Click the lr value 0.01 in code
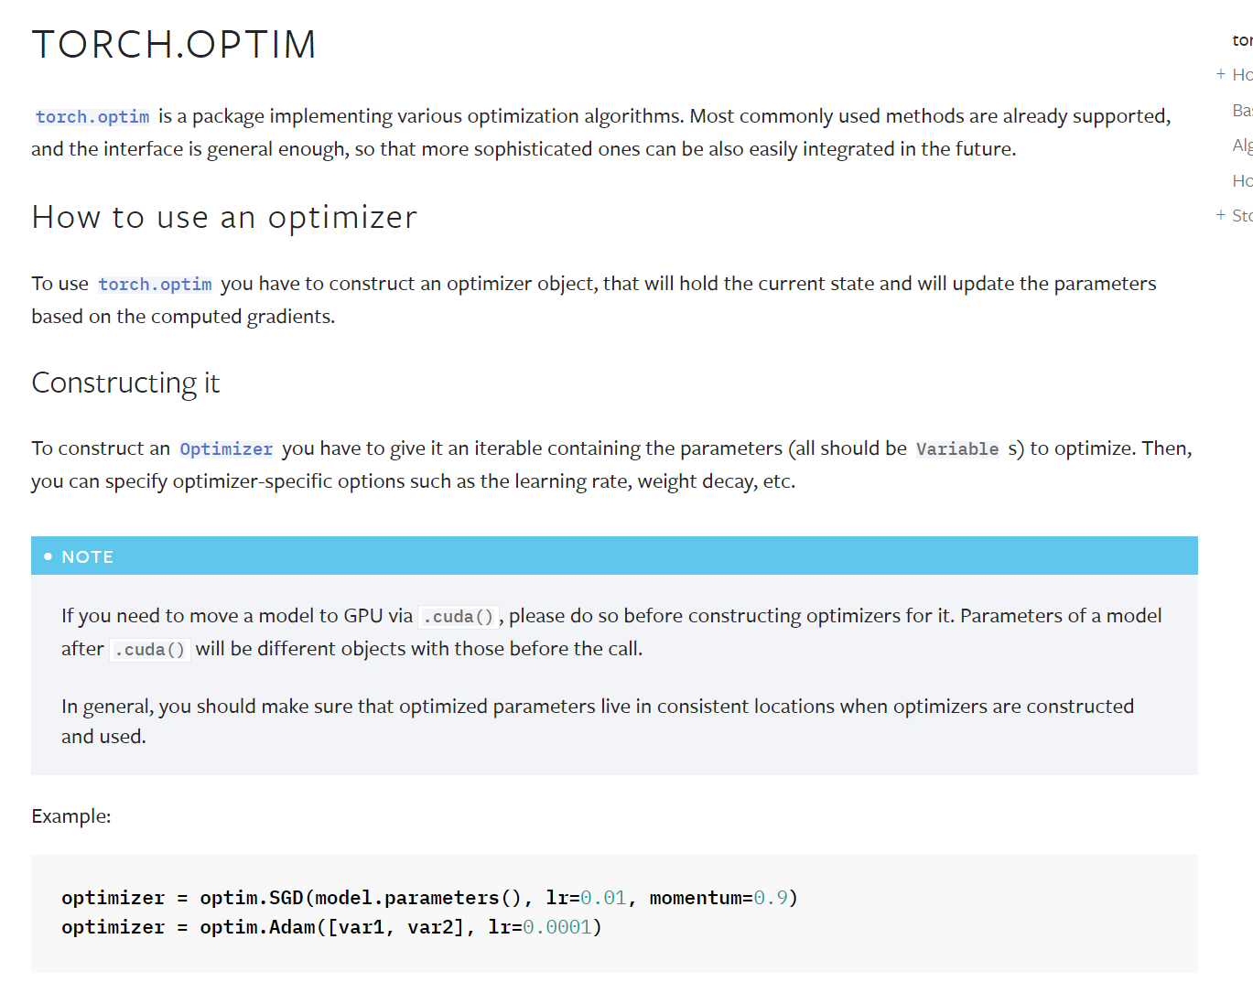This screenshot has width=1253, height=993. coord(603,898)
